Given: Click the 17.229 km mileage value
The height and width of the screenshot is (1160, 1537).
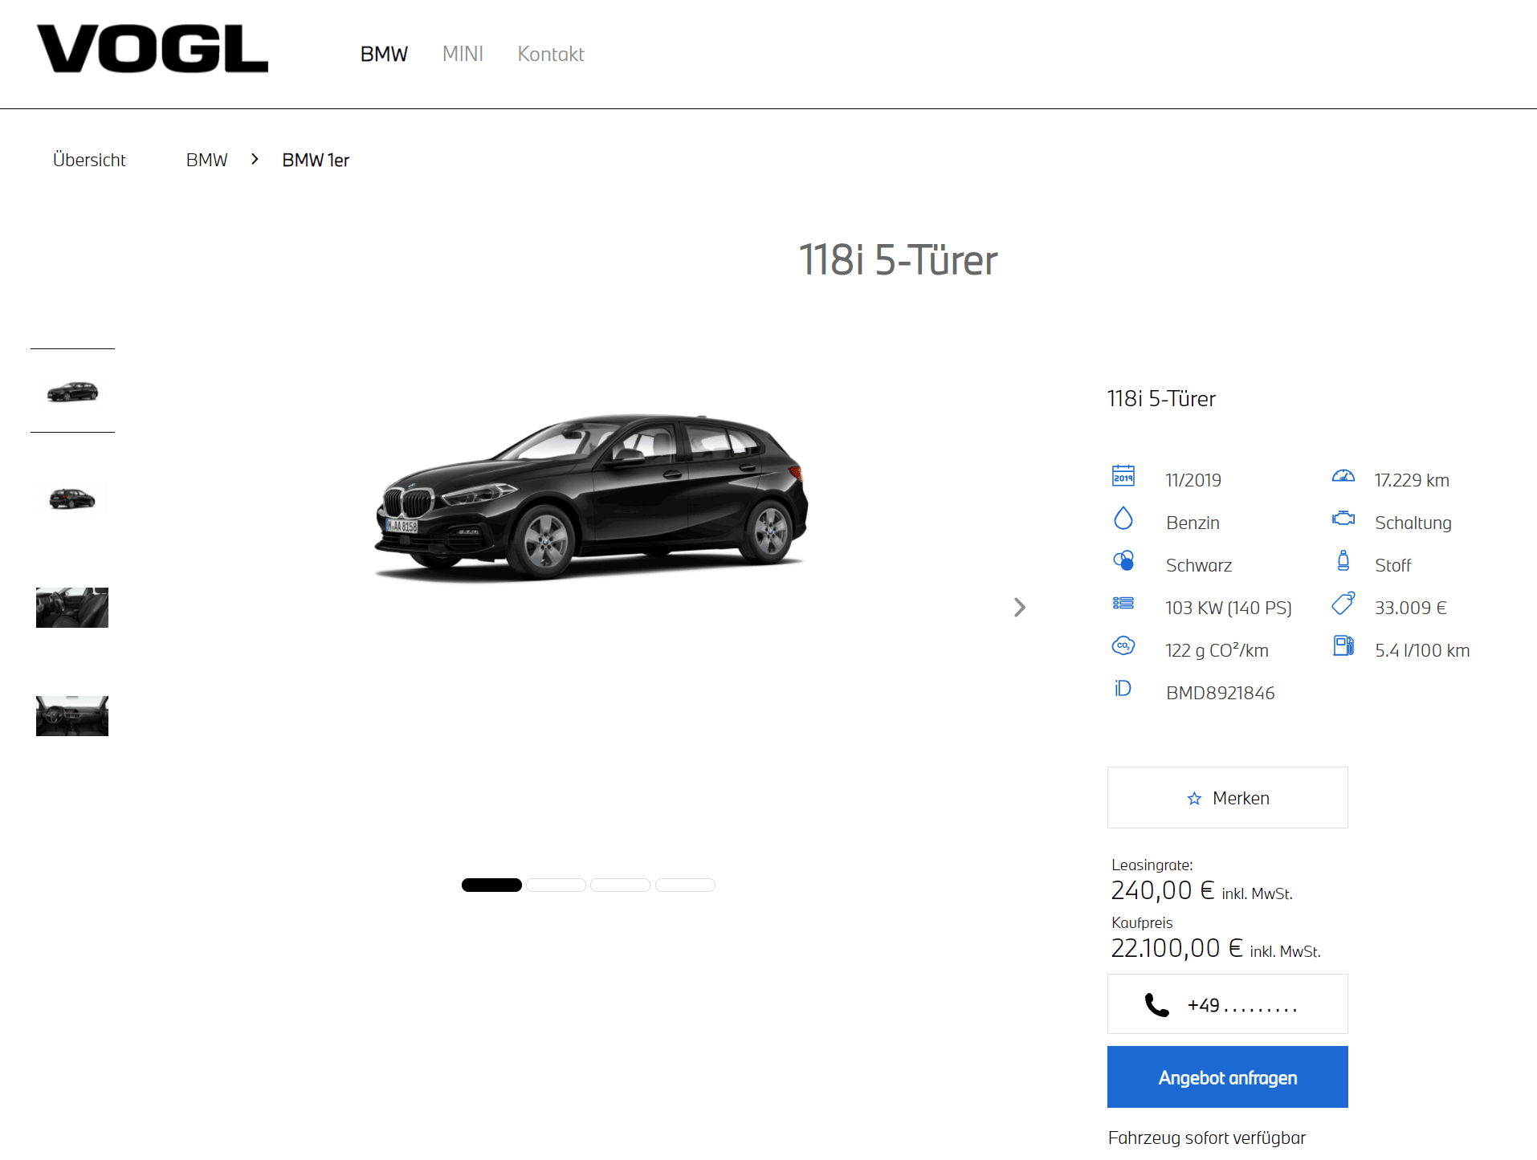Looking at the screenshot, I should (x=1412, y=480).
